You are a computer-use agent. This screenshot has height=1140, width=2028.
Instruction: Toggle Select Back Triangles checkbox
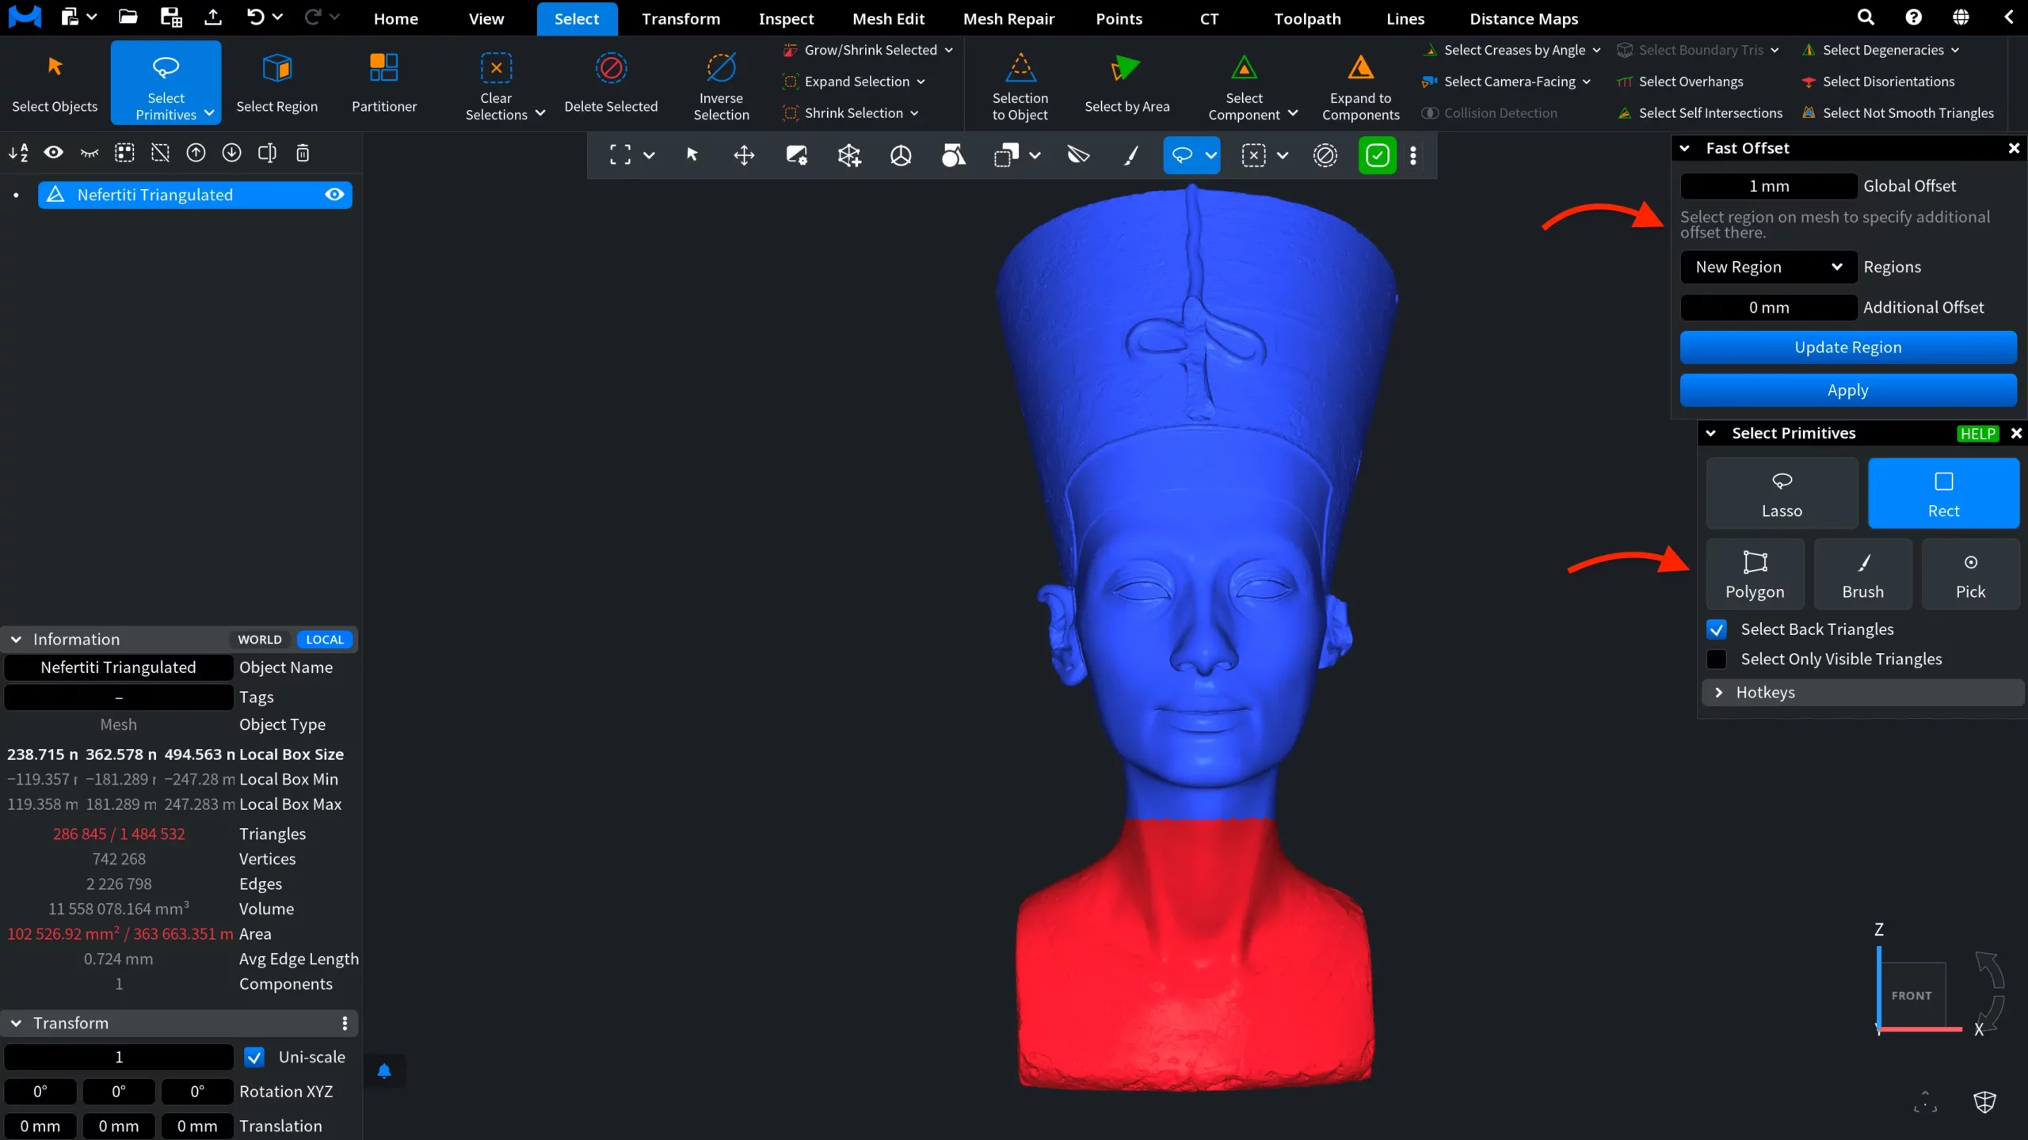coord(1717,629)
